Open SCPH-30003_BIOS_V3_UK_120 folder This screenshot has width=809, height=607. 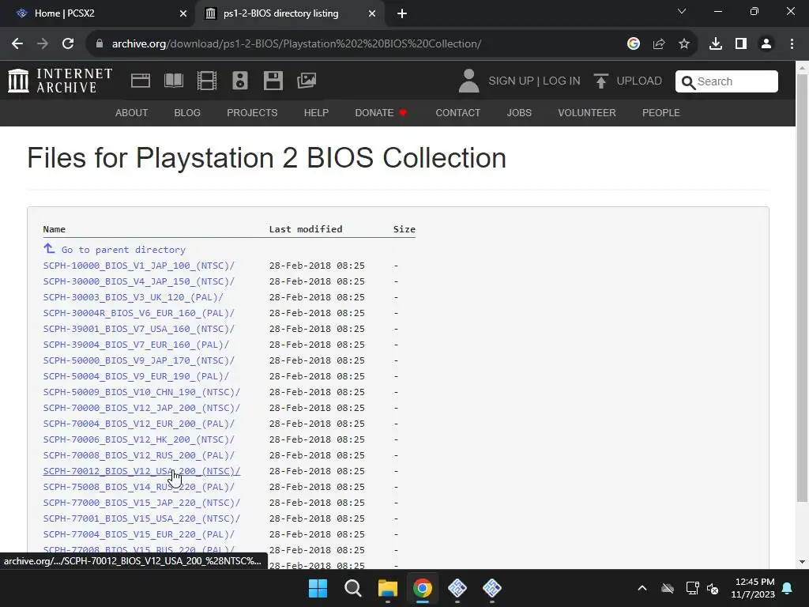133,297
